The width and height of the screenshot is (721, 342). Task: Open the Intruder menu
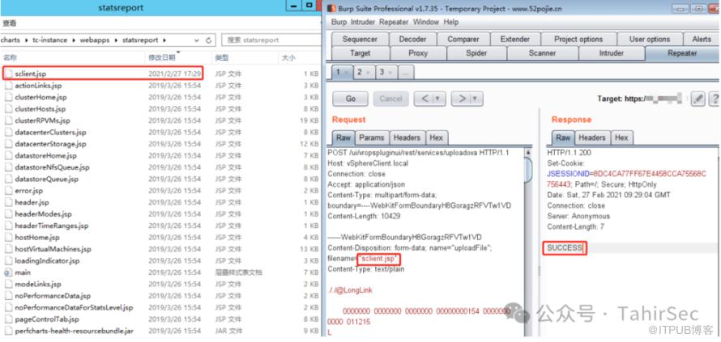[x=361, y=22]
